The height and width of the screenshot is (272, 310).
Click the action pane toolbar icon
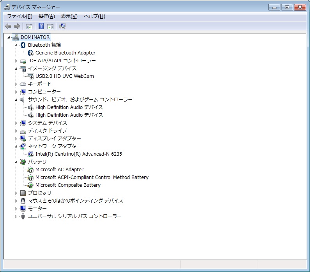pyautogui.click(x=50, y=26)
